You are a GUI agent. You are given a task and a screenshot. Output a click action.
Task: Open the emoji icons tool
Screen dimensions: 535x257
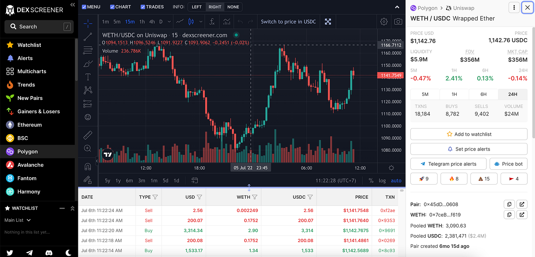click(88, 117)
